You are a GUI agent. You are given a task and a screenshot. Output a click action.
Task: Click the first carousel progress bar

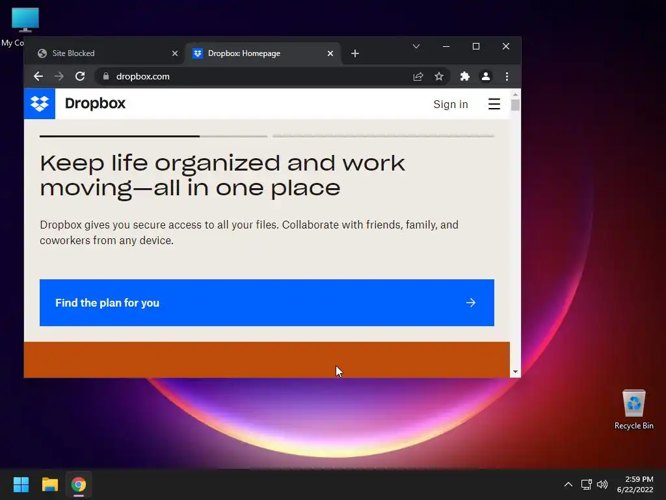[153, 136]
